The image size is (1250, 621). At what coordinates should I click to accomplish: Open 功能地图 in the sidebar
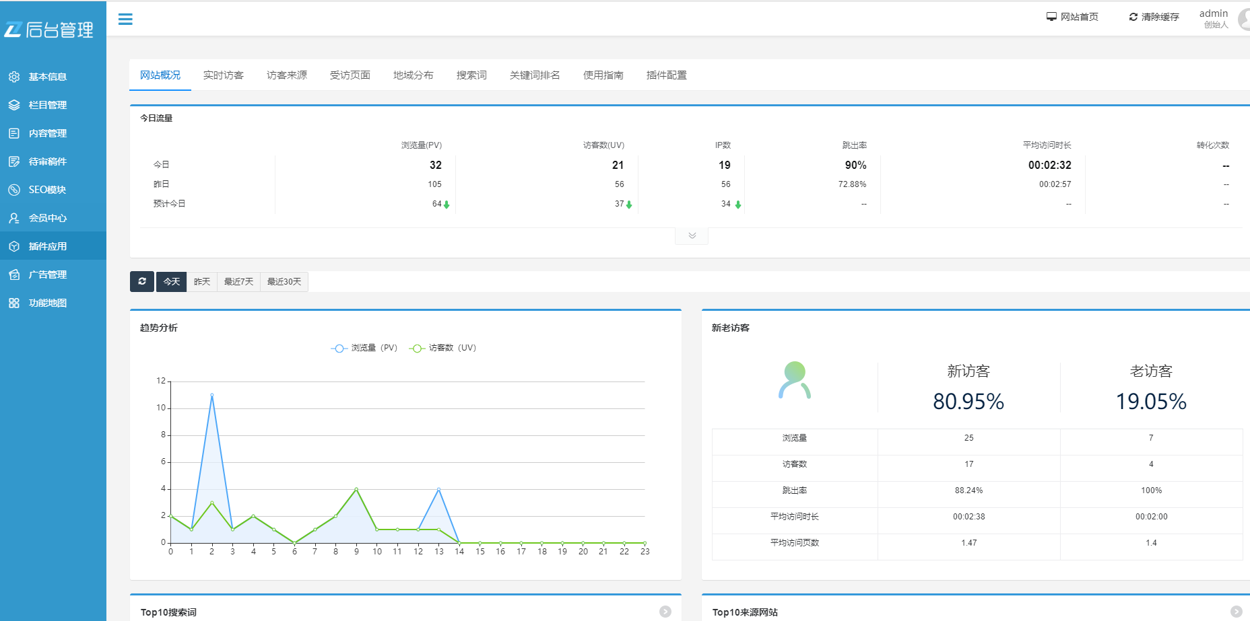tap(53, 303)
